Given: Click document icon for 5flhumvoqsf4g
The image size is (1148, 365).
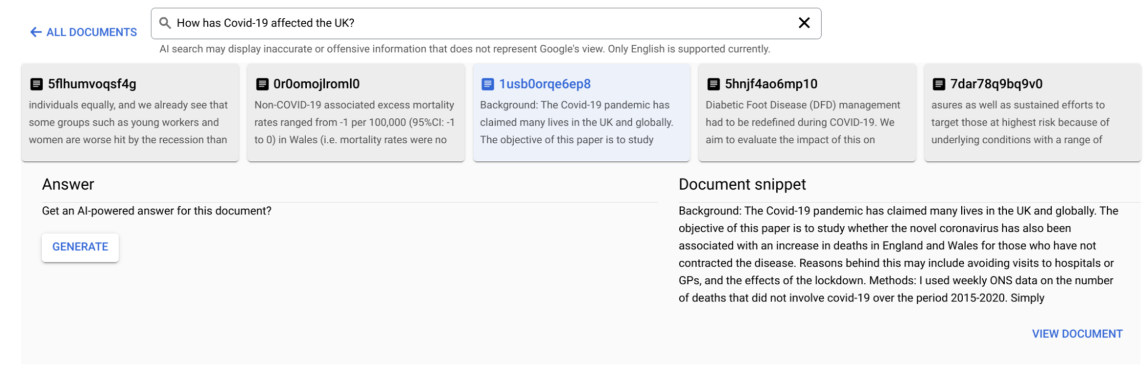Looking at the screenshot, I should [x=36, y=84].
